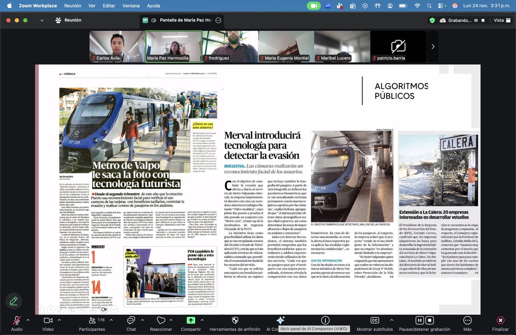This screenshot has height=335, width=516.
Task: Unmute the Audio microphone icon
Action: 17,320
